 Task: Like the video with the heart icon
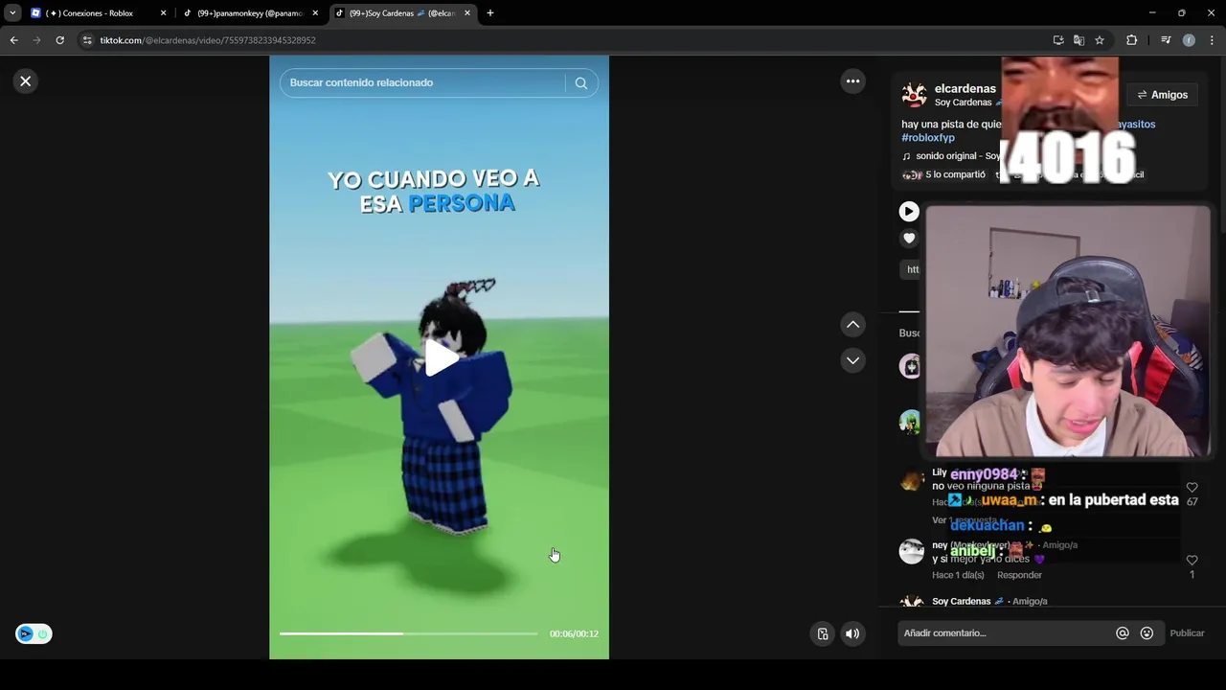[909, 239]
